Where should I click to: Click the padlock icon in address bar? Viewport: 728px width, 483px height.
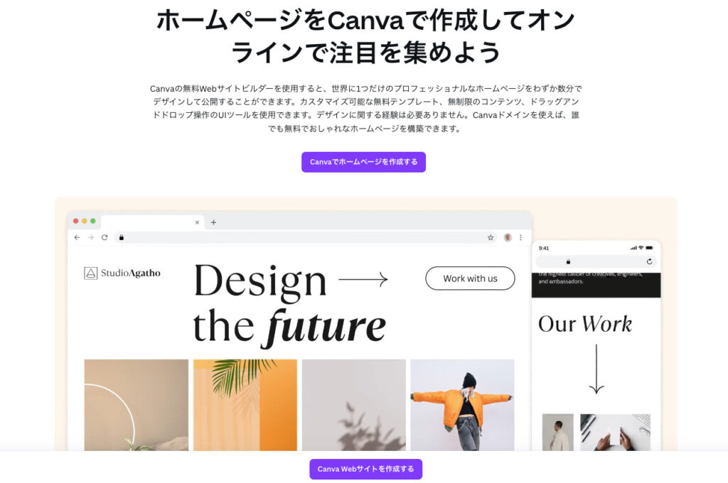(122, 237)
